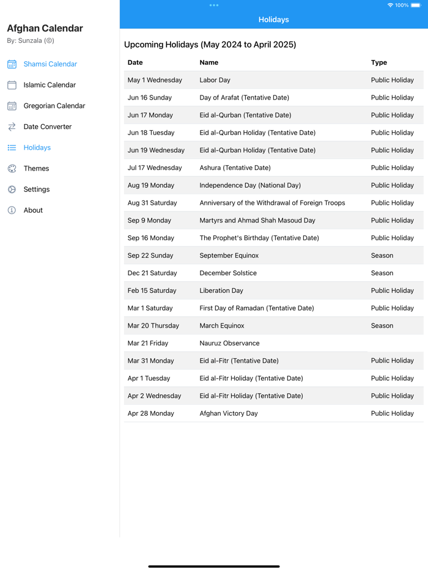
Task: Select Eid al-Qurban (Tentative Date) on Jun 17
Action: point(246,115)
